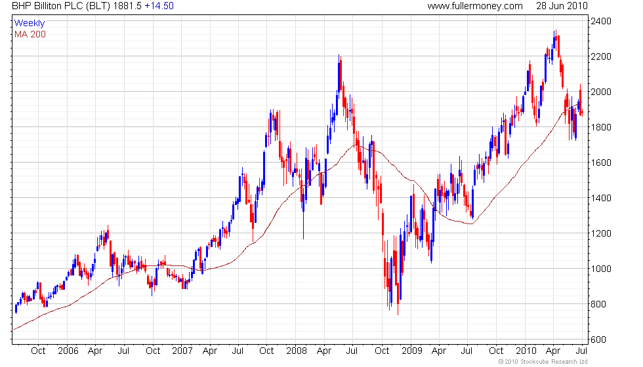The width and height of the screenshot is (643, 367).
Task: Click the 1000 price axis label
Action: pyautogui.click(x=601, y=269)
